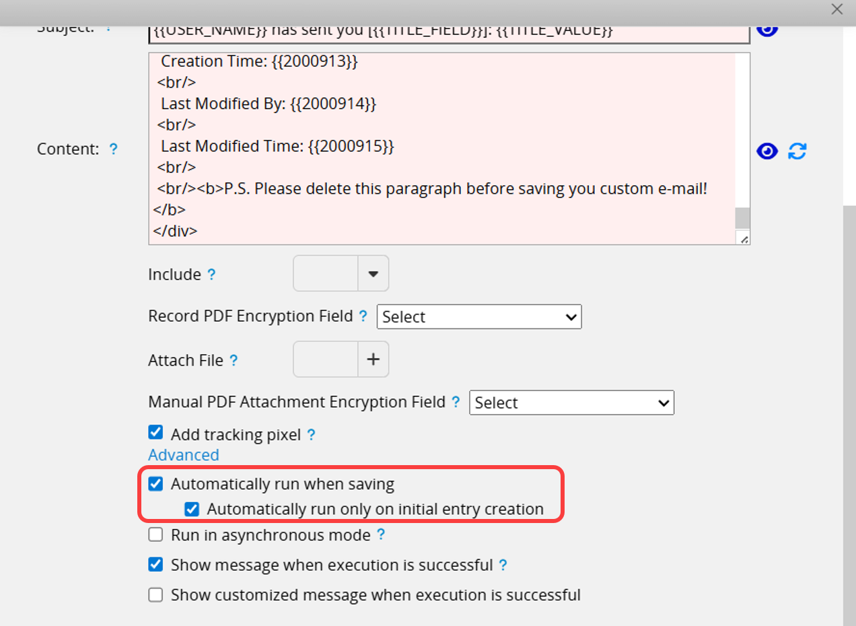This screenshot has width=856, height=626.
Task: Toggle the Add tracking pixel checkbox
Action: tap(155, 432)
